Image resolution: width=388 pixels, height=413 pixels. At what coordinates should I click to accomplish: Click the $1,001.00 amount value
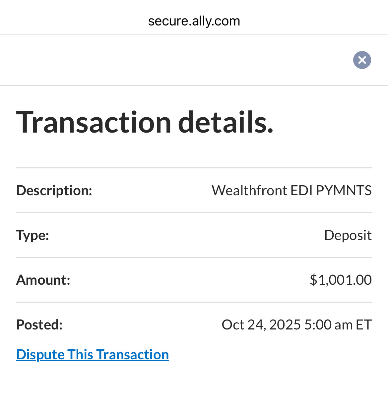coord(341,280)
